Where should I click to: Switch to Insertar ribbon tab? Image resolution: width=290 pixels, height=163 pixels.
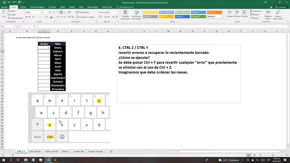23,7
